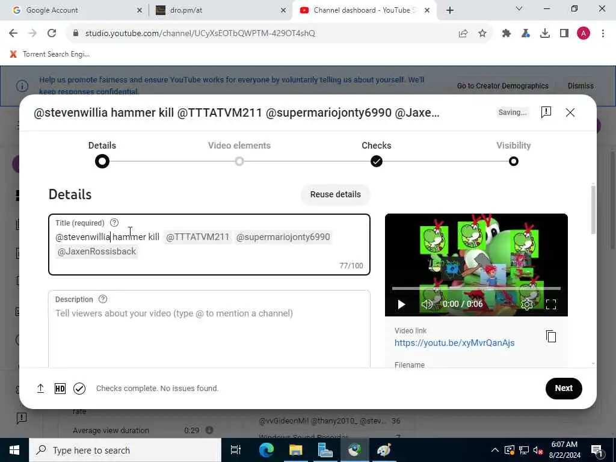616x462 pixels.
Task: Click the dialog's vertical scrollbar
Action: tap(593, 210)
